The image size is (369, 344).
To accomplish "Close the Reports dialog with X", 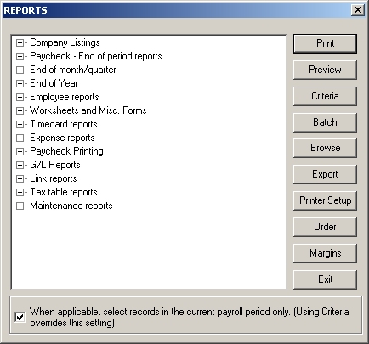I will [x=358, y=10].
